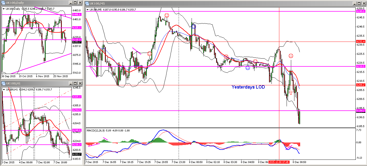Viewport: 367px width, 166px height.
Task: Minimize the UK100,Daily chart window
Action: [70, 3]
